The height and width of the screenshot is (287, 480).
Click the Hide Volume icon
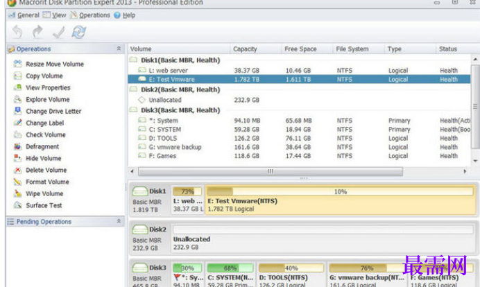pyautogui.click(x=18, y=158)
